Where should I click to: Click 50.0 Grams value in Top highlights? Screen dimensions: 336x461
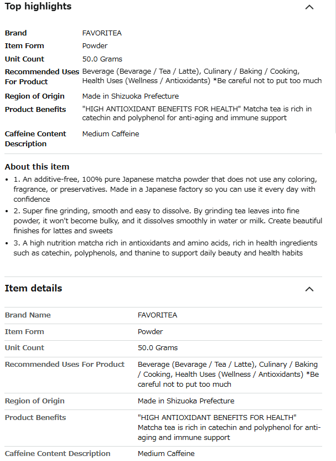pos(102,59)
